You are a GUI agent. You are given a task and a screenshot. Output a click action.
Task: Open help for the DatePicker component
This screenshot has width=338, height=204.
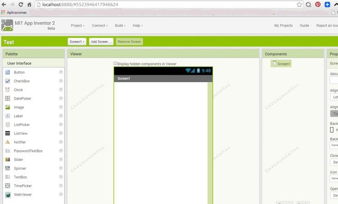click(x=61, y=98)
